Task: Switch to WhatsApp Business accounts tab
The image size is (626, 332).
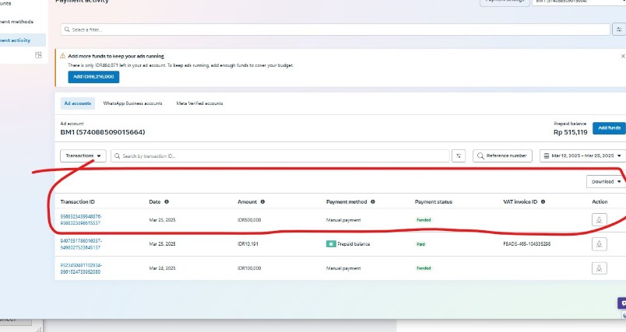Action: coord(132,103)
